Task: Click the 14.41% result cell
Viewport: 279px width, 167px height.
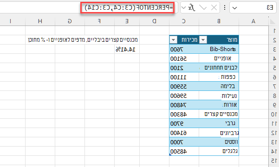Action: pyautogui.click(x=127, y=49)
